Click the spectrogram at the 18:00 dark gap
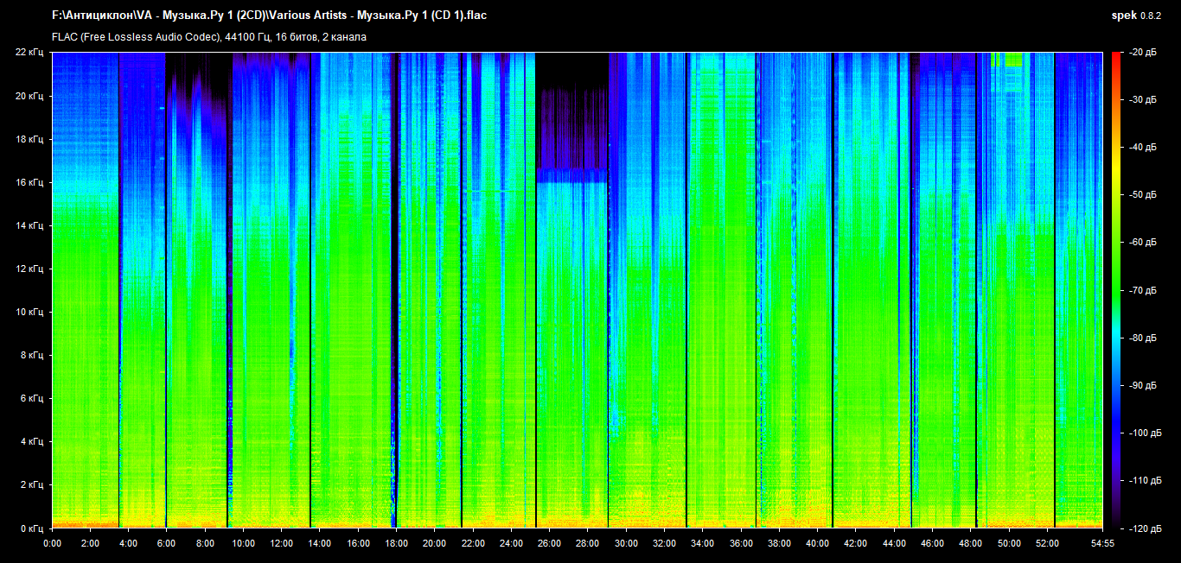The width and height of the screenshot is (1181, 563). 394,289
